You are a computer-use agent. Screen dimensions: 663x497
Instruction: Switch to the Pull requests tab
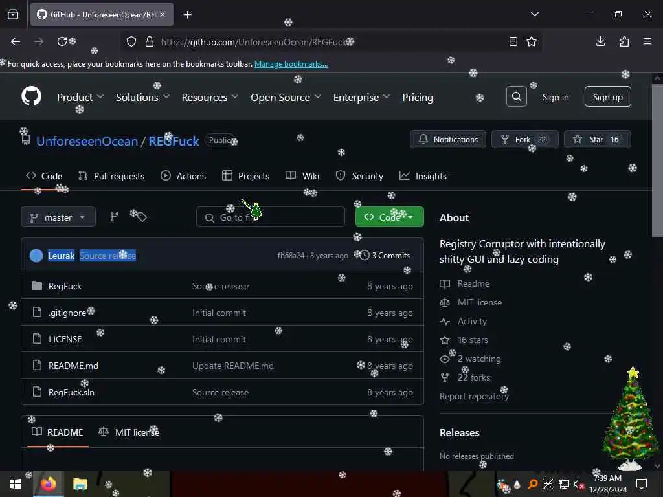pos(111,176)
